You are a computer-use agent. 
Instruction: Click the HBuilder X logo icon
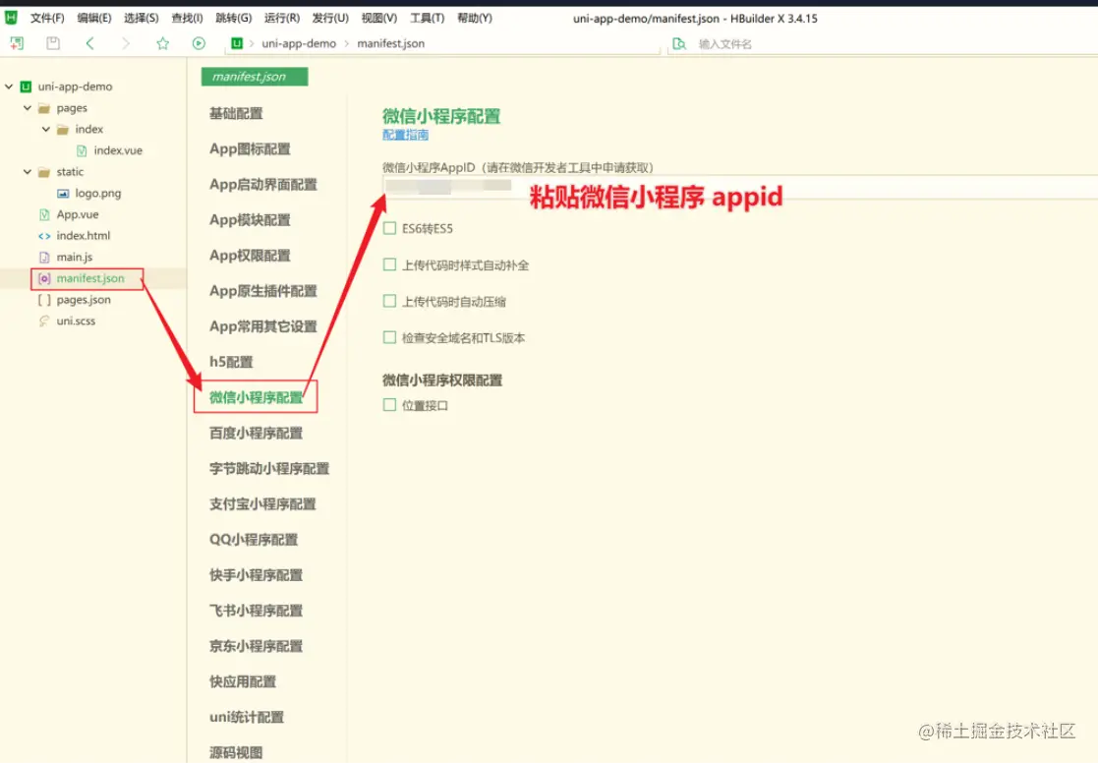click(11, 18)
